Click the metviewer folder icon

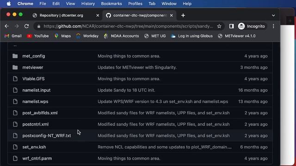click(15, 67)
